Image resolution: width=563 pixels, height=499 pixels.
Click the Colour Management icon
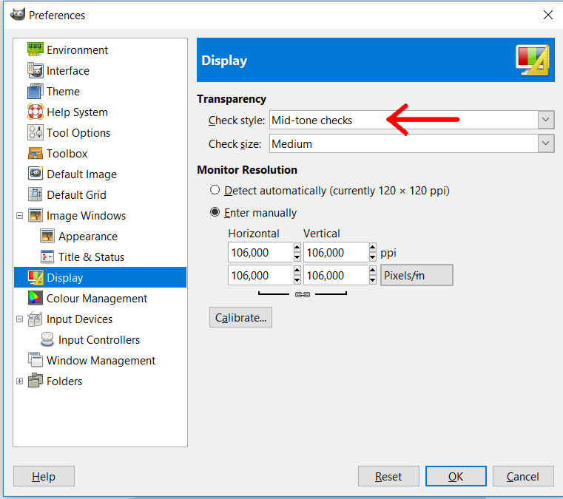(x=36, y=299)
